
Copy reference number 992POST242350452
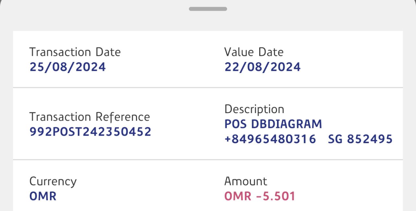pos(90,132)
